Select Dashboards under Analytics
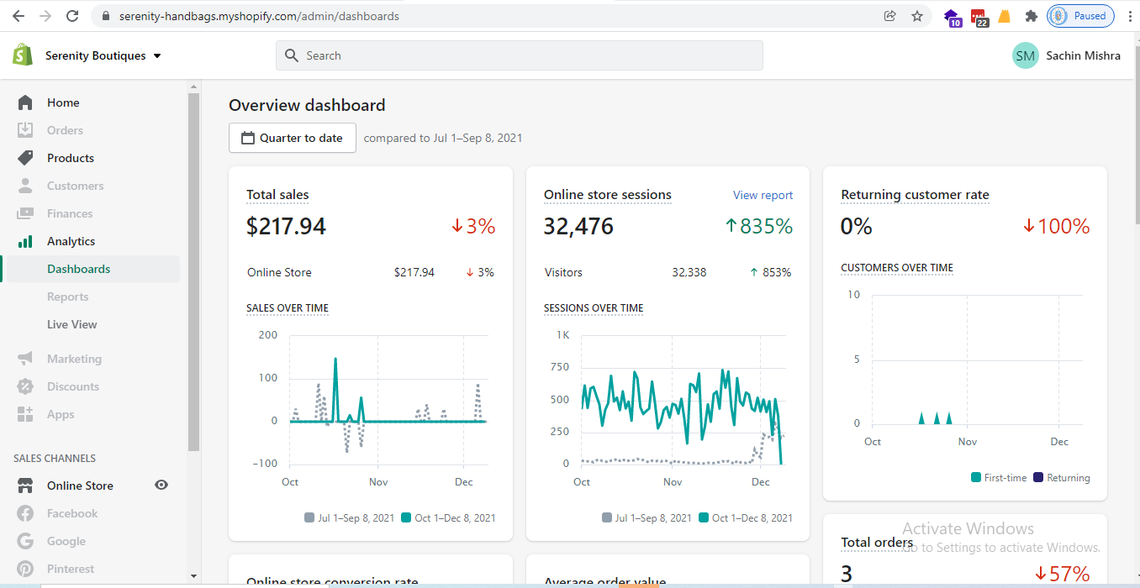This screenshot has width=1140, height=588. tap(79, 269)
